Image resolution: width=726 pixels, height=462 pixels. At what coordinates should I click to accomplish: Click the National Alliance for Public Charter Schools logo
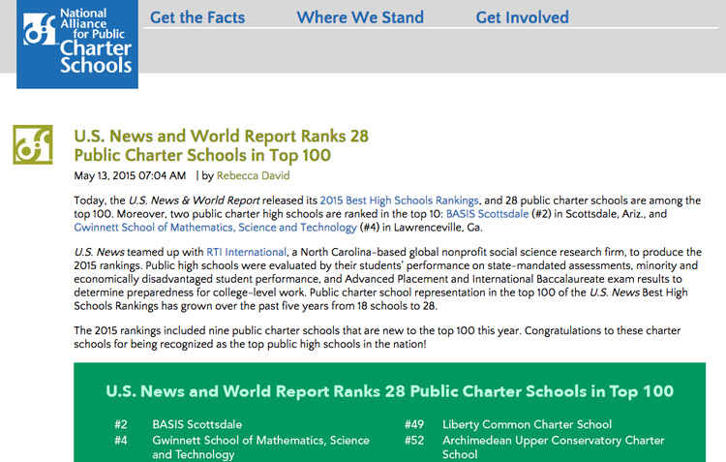(77, 44)
